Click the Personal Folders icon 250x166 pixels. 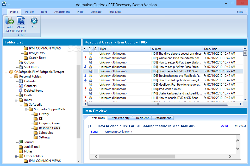(16, 76)
